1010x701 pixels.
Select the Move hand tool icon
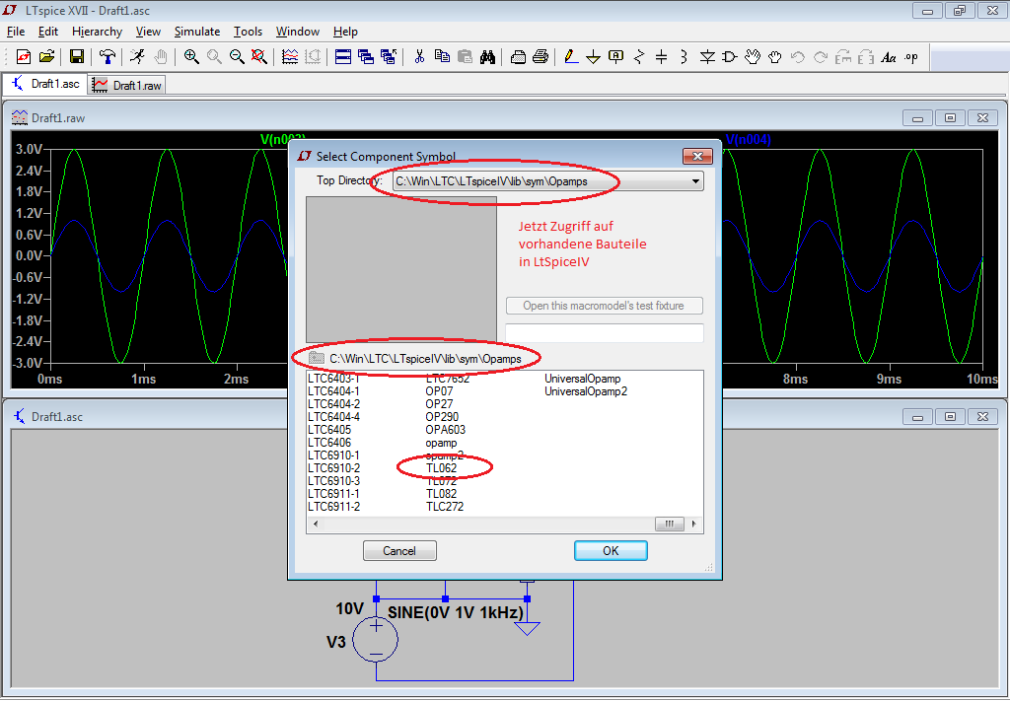[752, 57]
